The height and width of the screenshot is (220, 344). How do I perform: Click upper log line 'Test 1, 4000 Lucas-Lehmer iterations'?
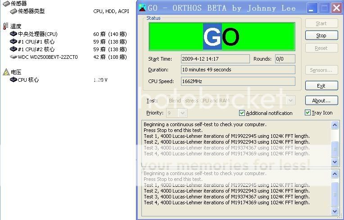pyautogui.click(x=226, y=136)
